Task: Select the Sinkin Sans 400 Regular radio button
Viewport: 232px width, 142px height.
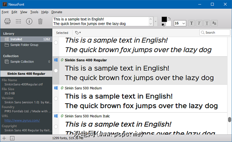Action: [x=56, y=70]
